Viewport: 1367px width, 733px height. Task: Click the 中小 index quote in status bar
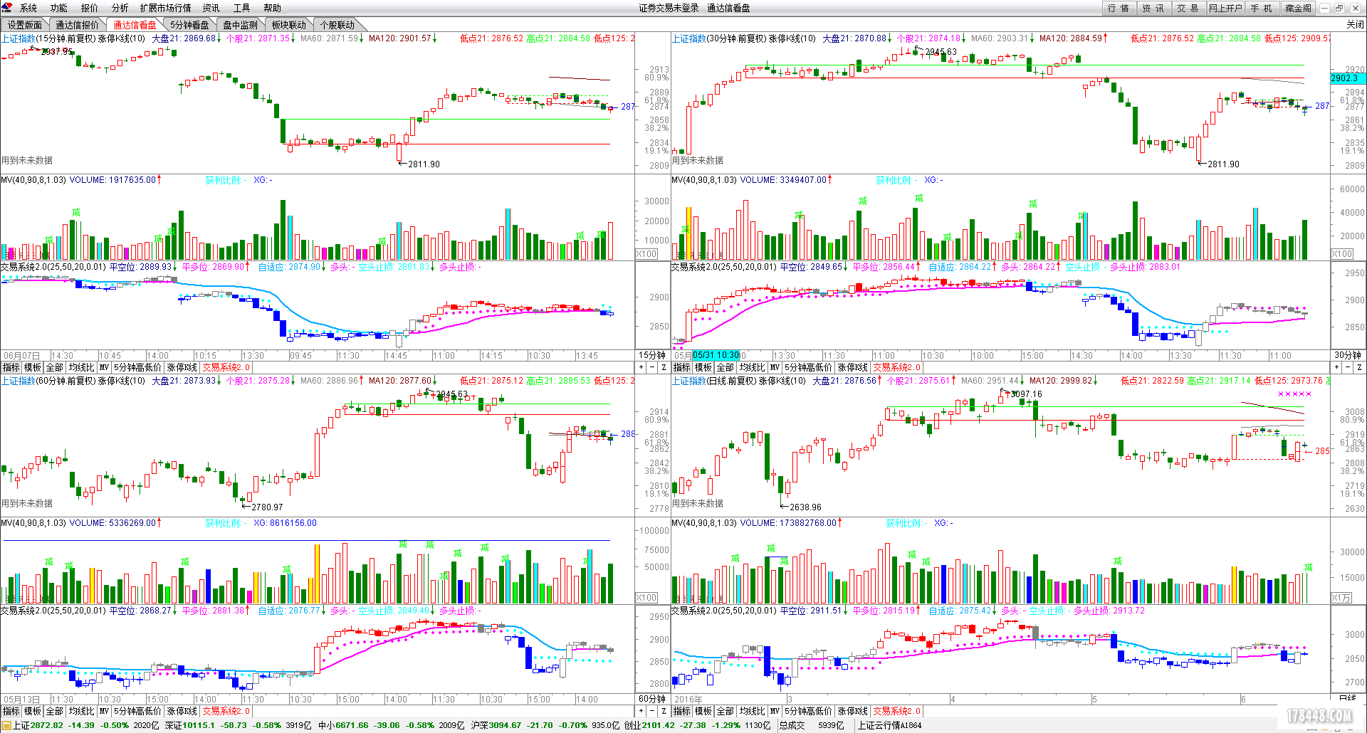pyautogui.click(x=391, y=725)
